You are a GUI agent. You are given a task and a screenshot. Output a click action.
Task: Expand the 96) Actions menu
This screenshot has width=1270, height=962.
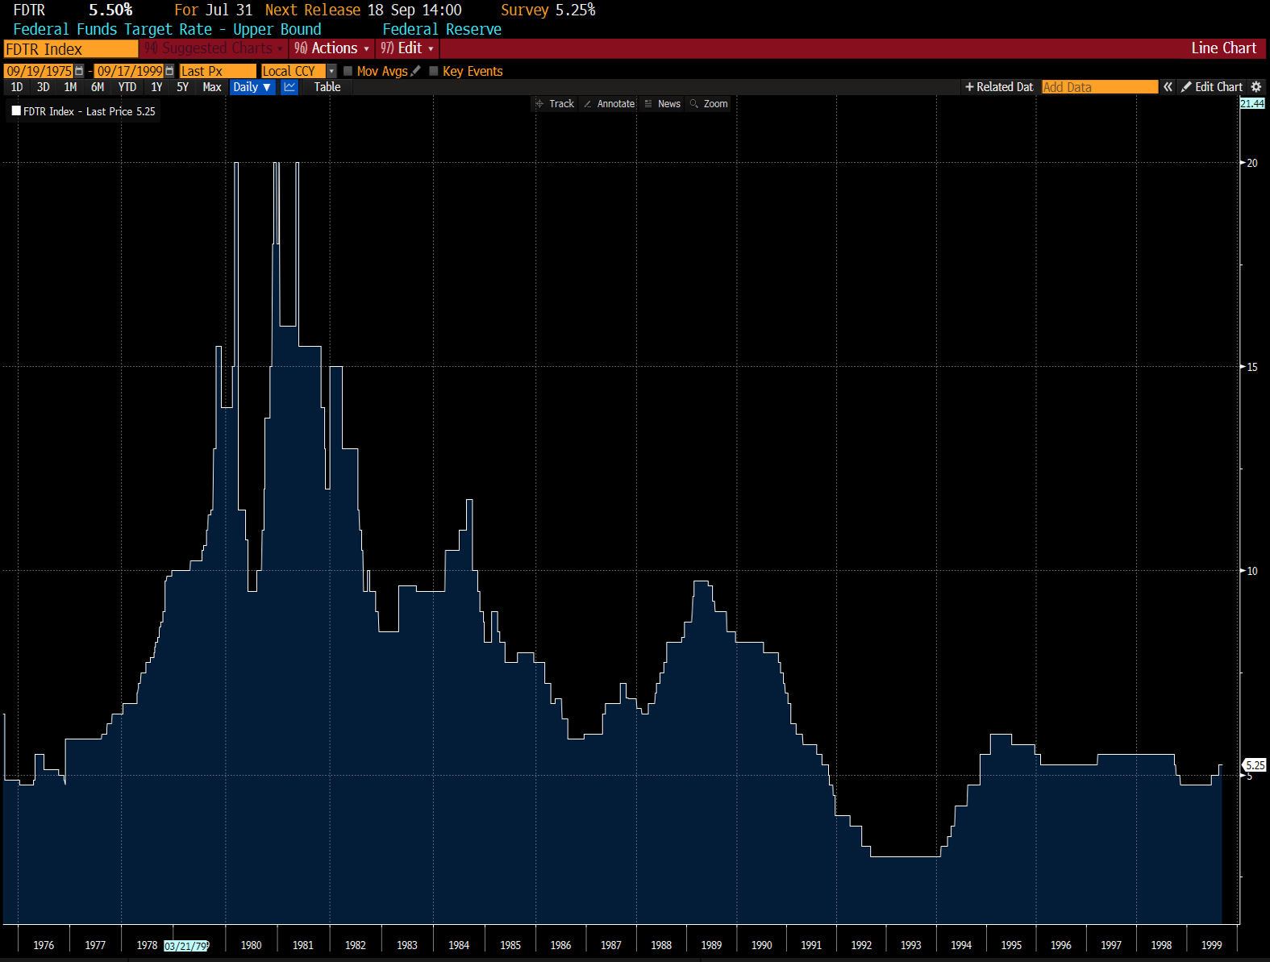tap(331, 48)
